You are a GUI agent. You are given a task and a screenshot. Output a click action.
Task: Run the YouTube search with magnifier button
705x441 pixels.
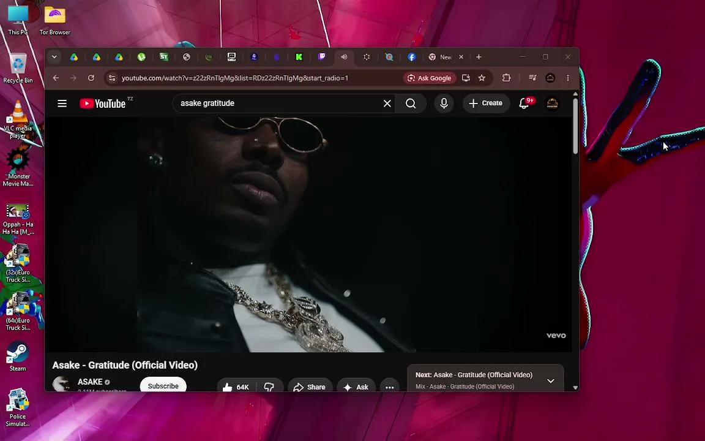tap(411, 104)
